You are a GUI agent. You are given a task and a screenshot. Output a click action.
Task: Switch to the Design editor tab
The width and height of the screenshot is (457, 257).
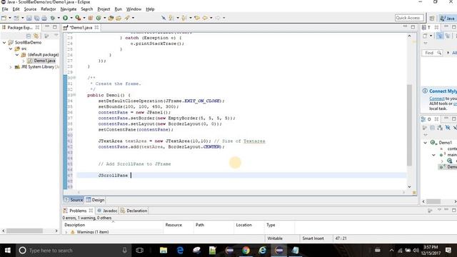coord(95,200)
